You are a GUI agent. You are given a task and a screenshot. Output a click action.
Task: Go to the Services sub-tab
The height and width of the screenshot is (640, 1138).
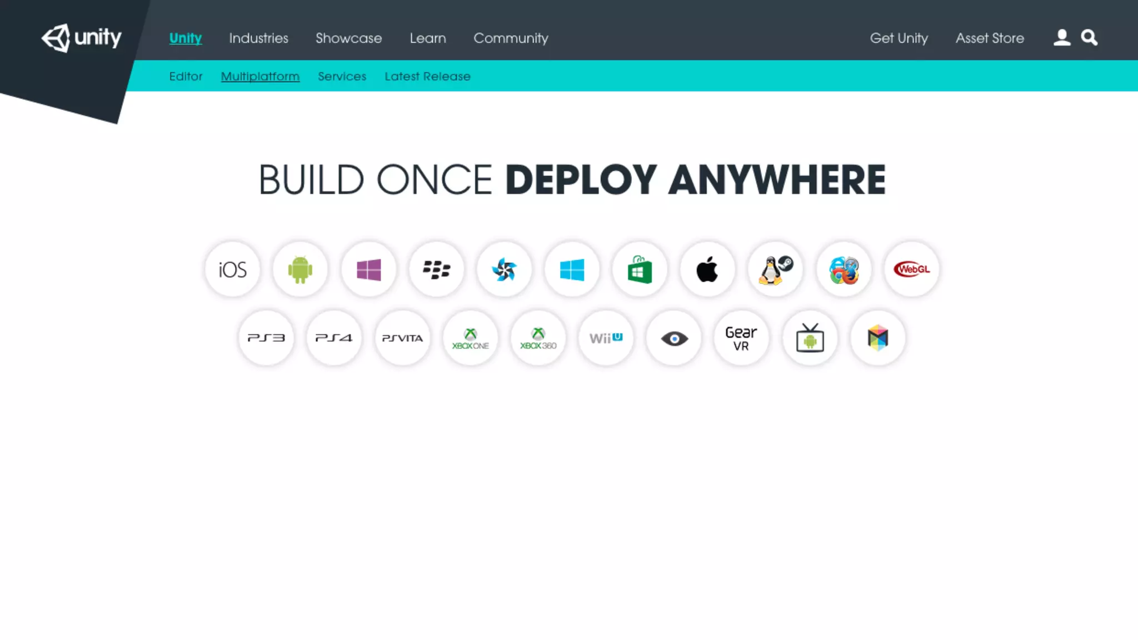[342, 76]
